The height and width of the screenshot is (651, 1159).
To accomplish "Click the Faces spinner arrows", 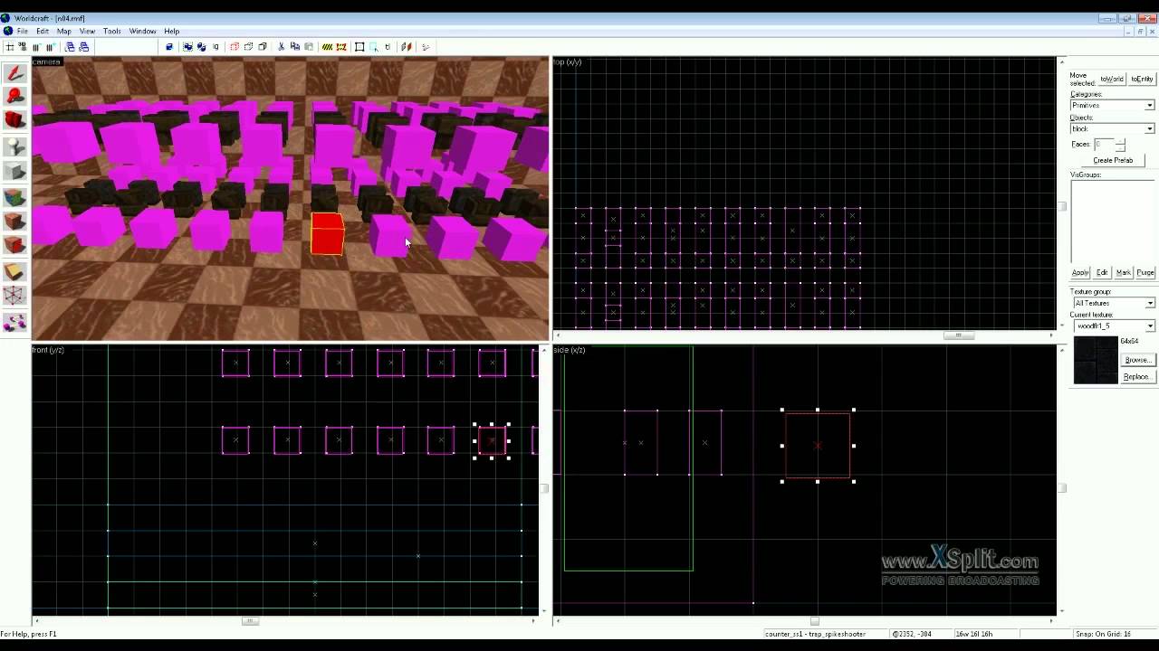I will click(1120, 145).
